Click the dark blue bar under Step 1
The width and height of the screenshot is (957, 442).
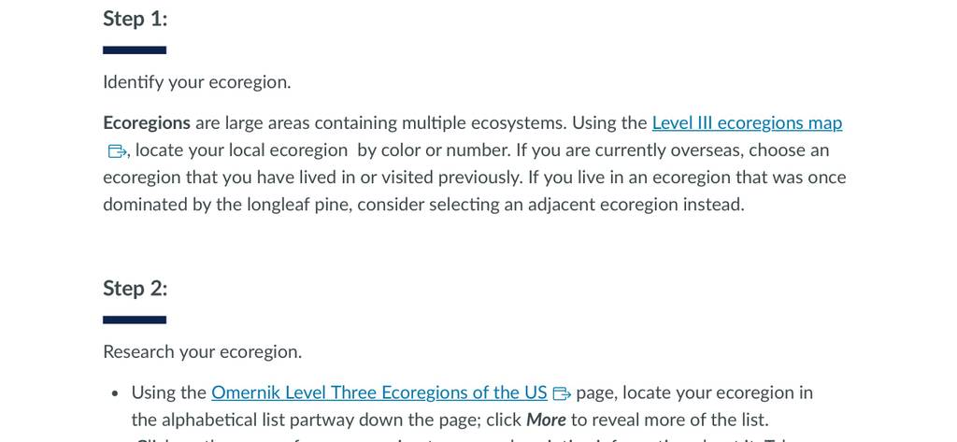tap(135, 50)
